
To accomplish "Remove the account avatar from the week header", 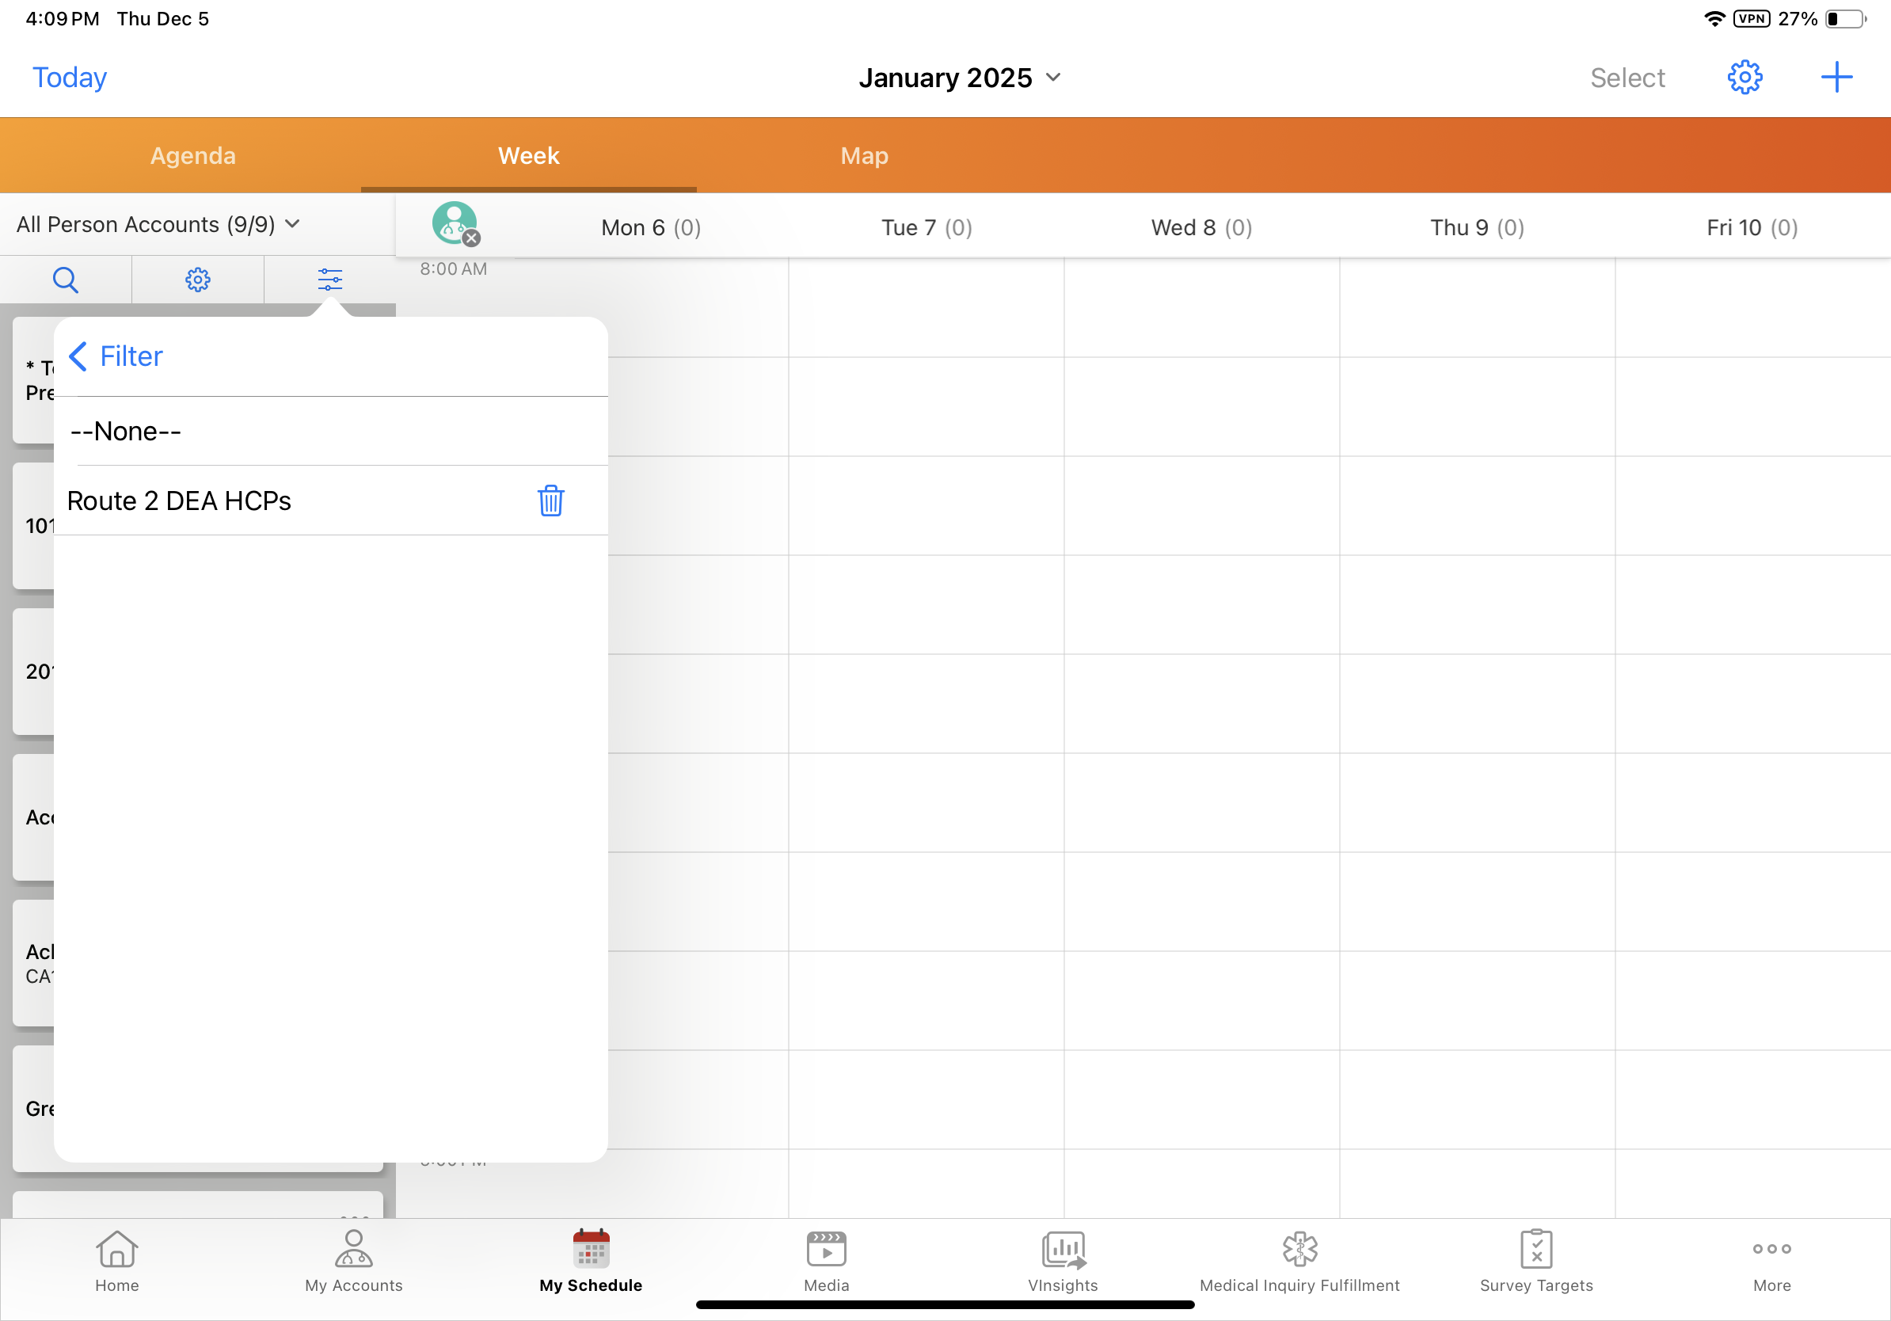I will point(471,239).
